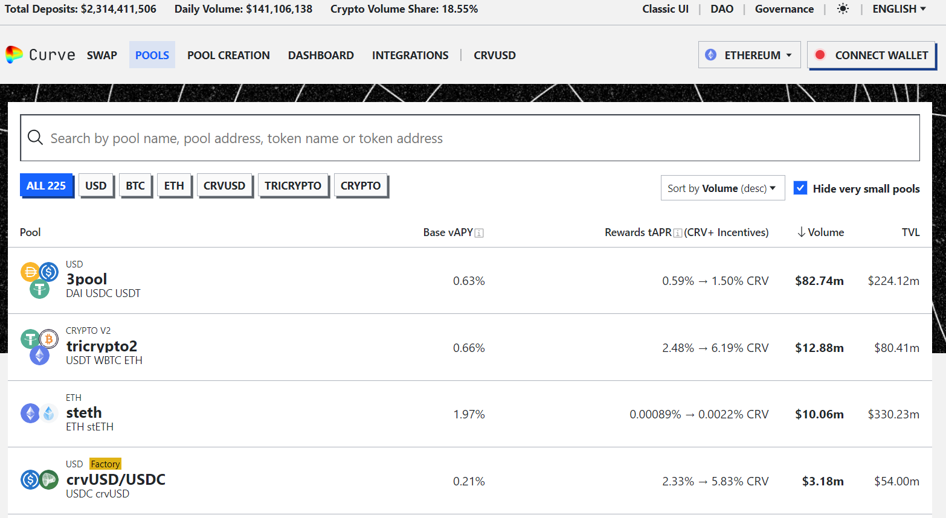The width and height of the screenshot is (946, 518).
Task: Toggle Hide very small pools checkbox
Action: tap(800, 188)
